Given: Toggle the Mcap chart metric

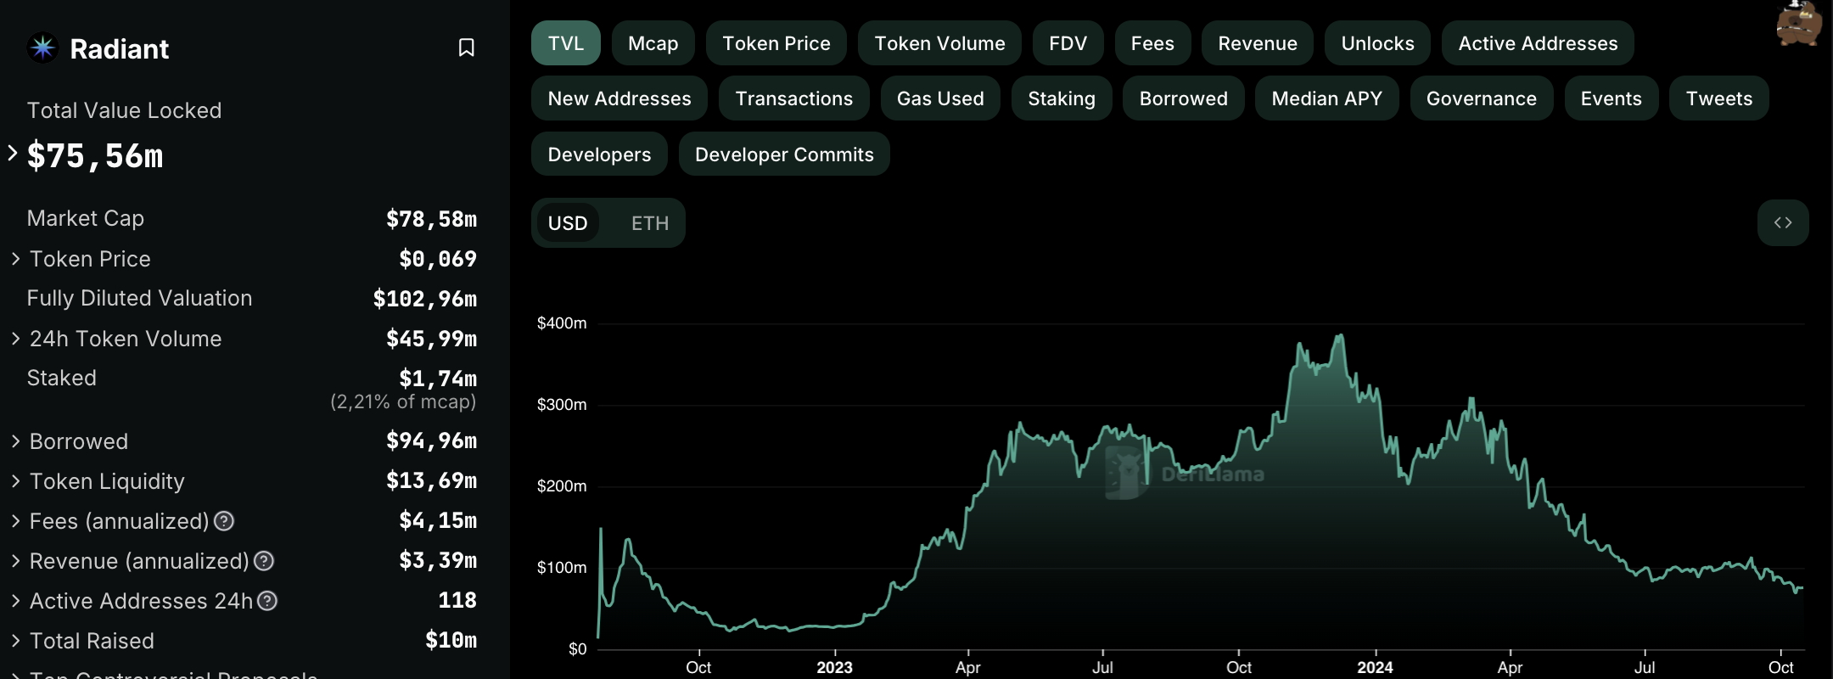Looking at the screenshot, I should [x=653, y=43].
